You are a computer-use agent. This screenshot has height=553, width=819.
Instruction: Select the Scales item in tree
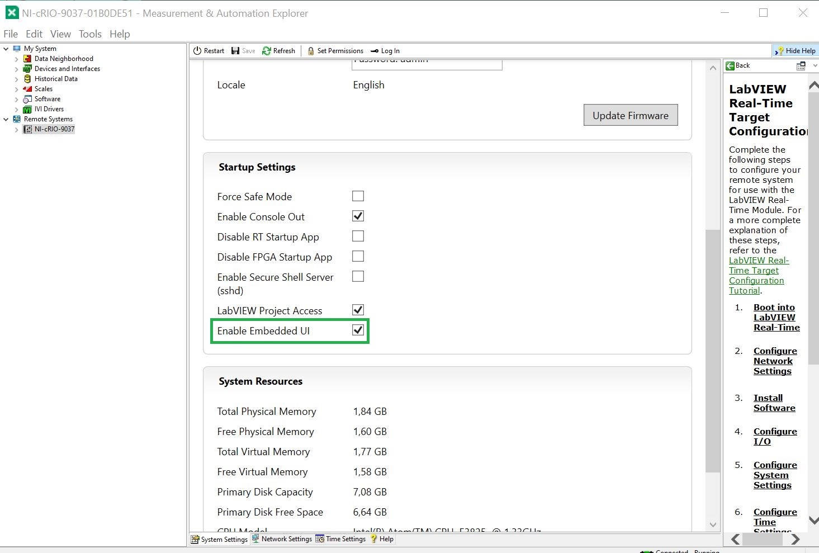pos(43,89)
